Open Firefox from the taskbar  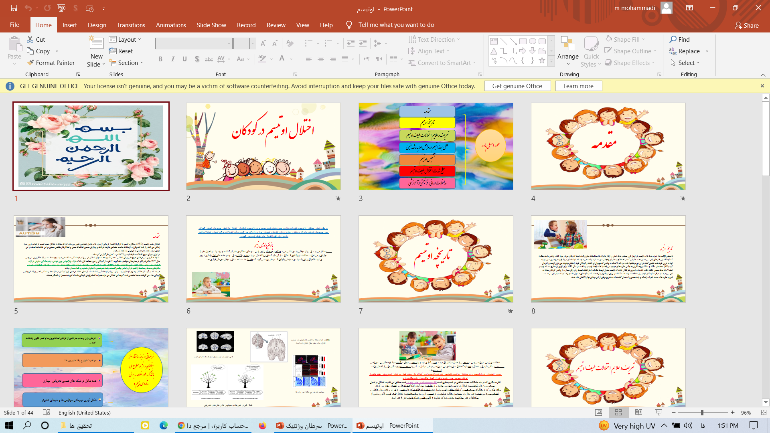tap(262, 426)
